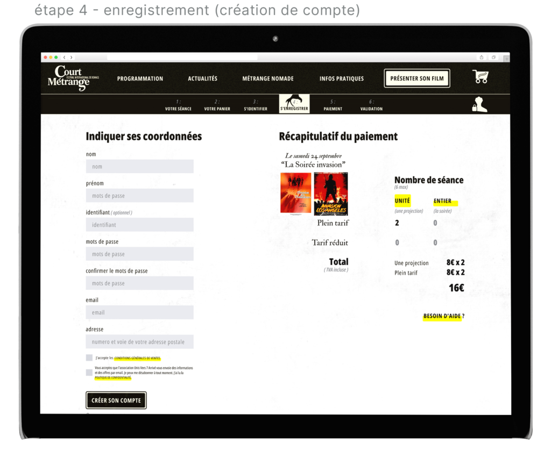Open the Besoin d'aide link
Image resolution: width=551 pixels, height=457 pixels.
[x=443, y=316]
